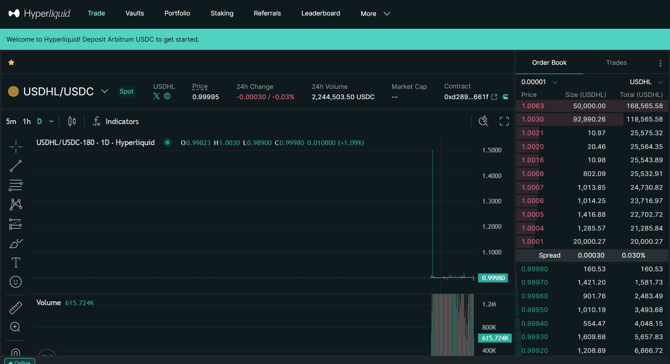Click the zoom in tool
Screen dimensions: 670x364
point(15,327)
